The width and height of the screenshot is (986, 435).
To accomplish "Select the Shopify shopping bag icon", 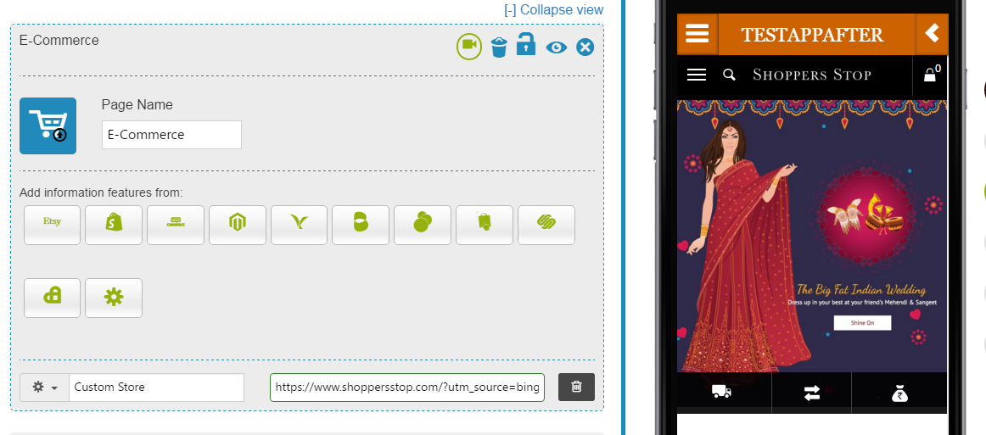I will tap(114, 225).
